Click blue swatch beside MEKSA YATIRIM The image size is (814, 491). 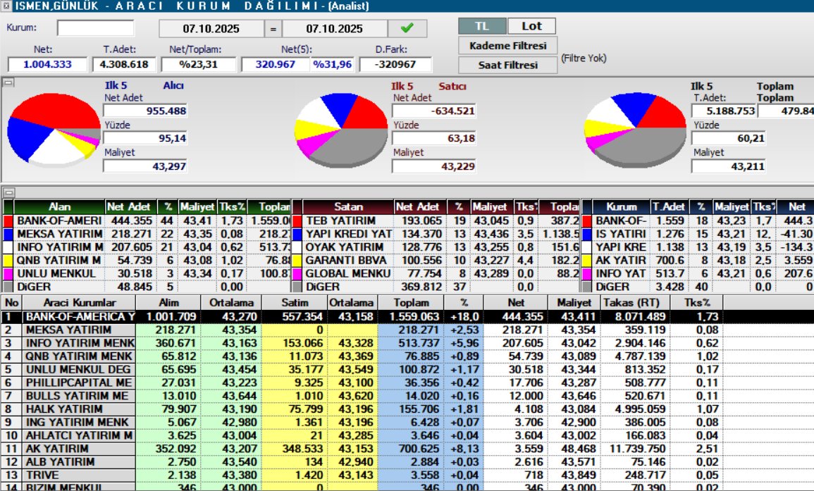(x=8, y=234)
